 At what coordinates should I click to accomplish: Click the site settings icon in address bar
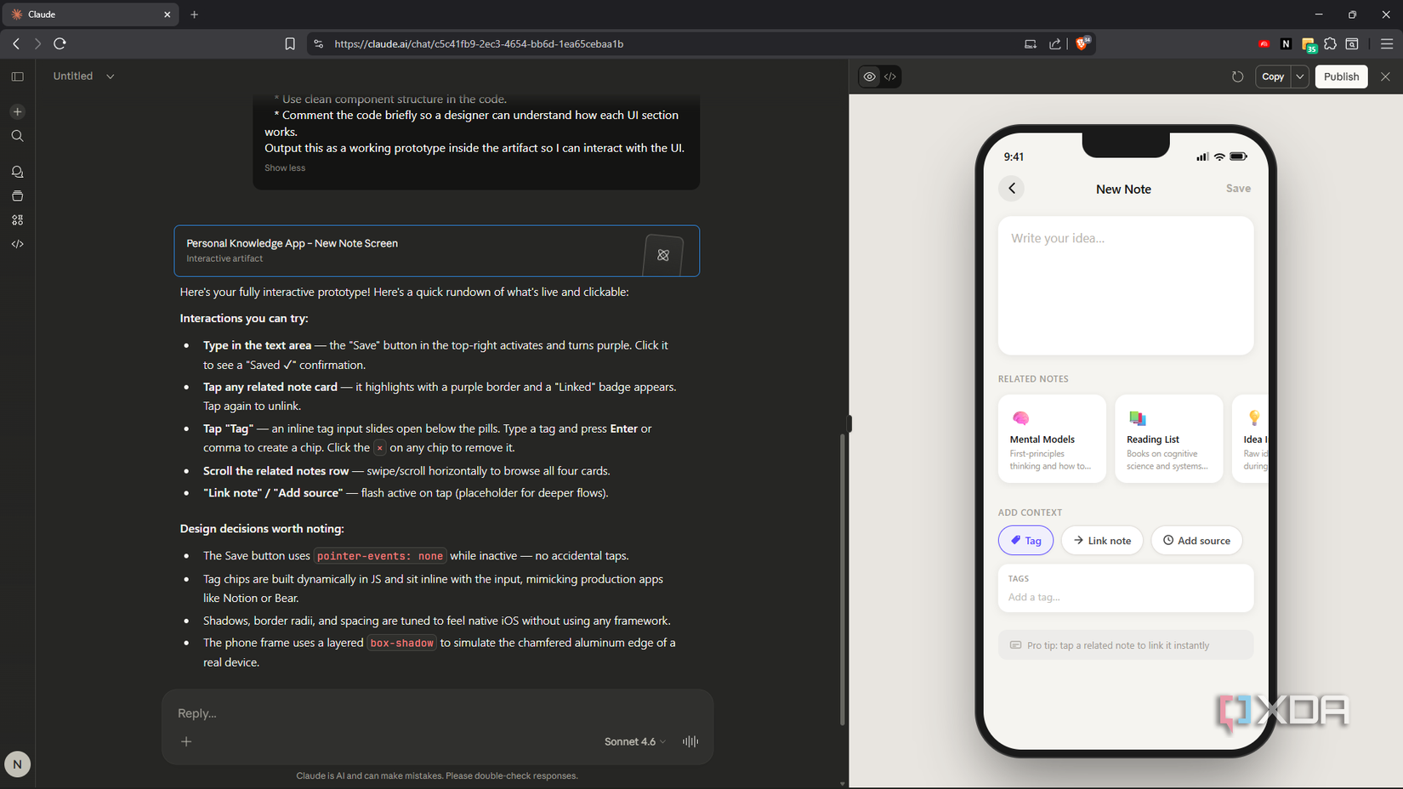coord(318,44)
